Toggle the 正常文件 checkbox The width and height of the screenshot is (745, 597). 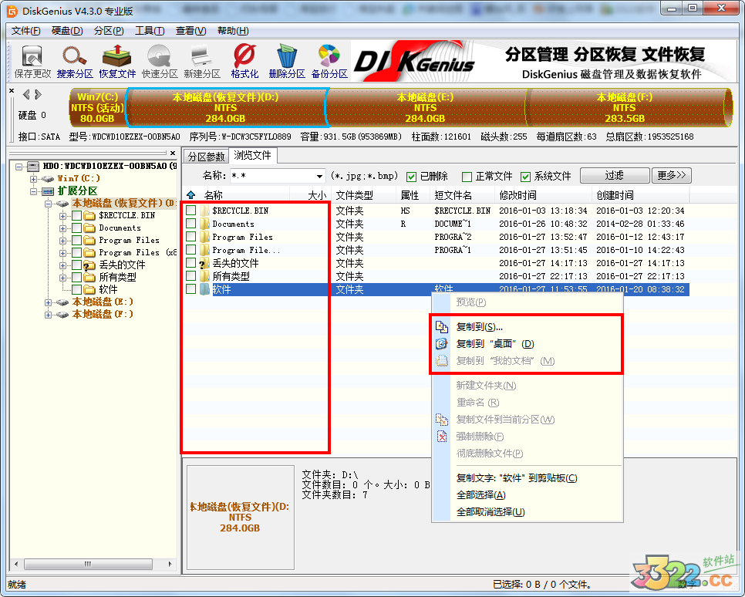(x=467, y=177)
